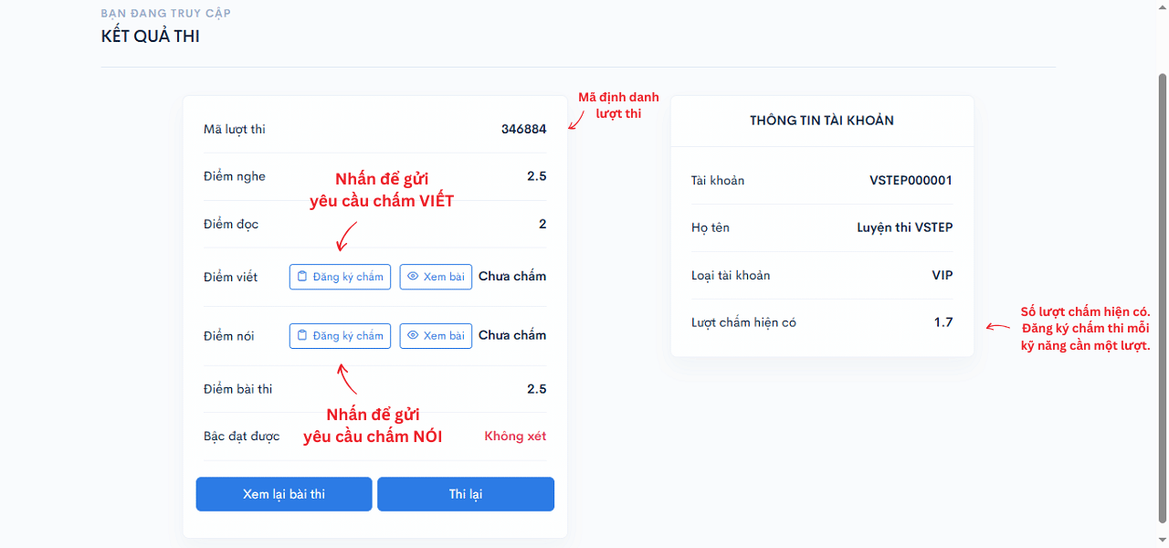Click the KẾT QUẢ THI page title
The width and height of the screenshot is (1169, 548).
pos(150,37)
